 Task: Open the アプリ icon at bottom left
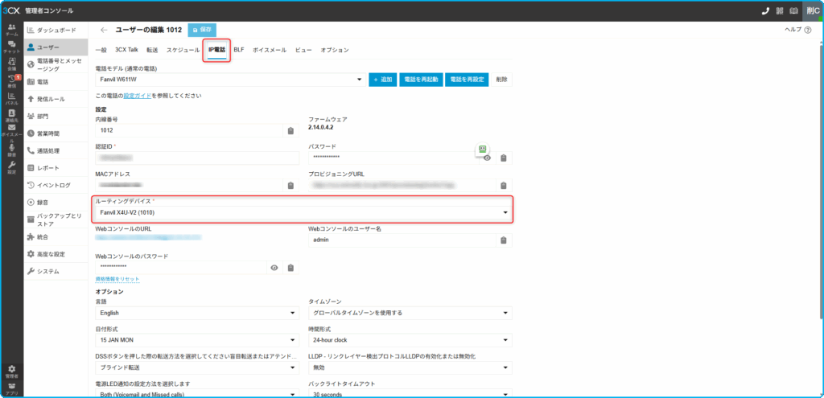click(x=11, y=388)
